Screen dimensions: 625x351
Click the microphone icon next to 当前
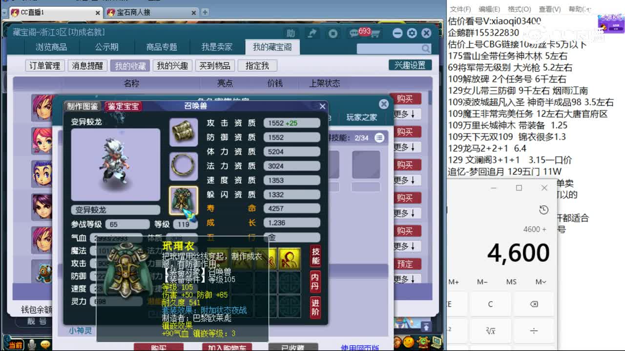click(31, 344)
